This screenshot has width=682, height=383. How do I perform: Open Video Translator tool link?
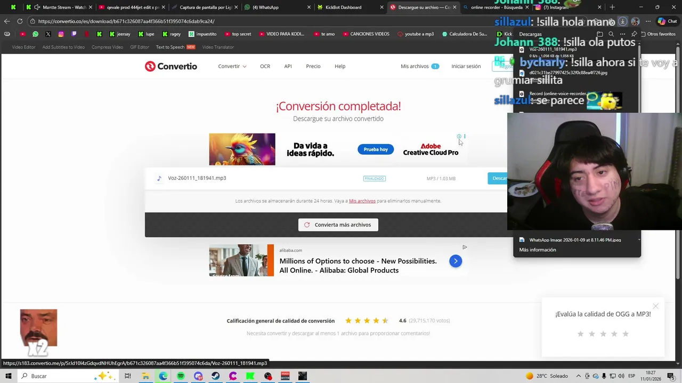(x=218, y=47)
